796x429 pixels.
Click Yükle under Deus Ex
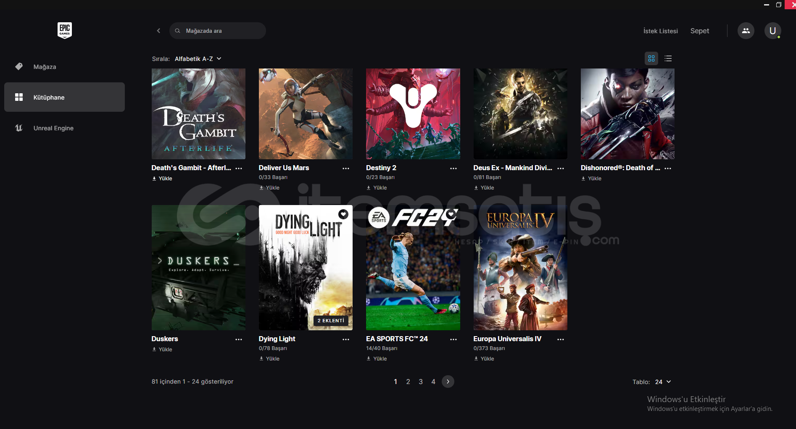pos(484,188)
